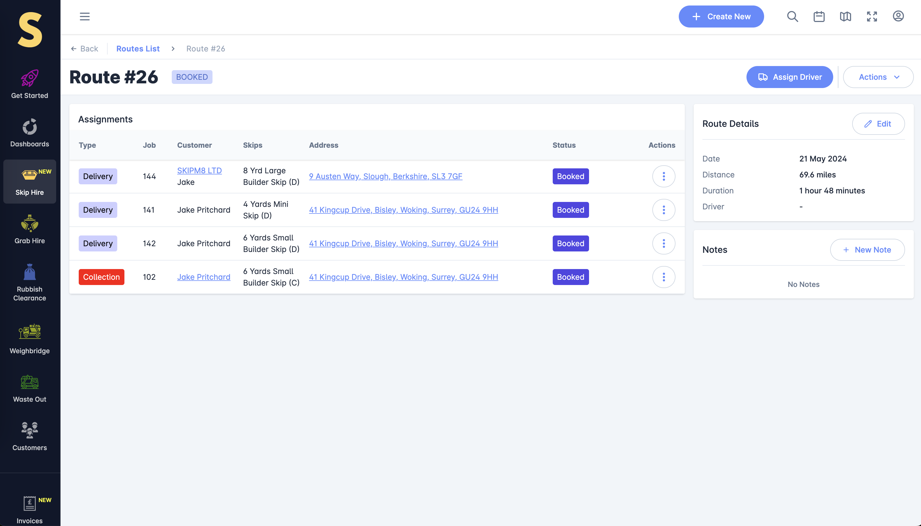Open the map view icon
921x526 pixels.
845,17
